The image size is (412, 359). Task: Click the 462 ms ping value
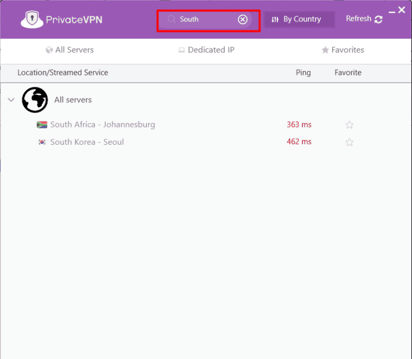[x=299, y=141]
